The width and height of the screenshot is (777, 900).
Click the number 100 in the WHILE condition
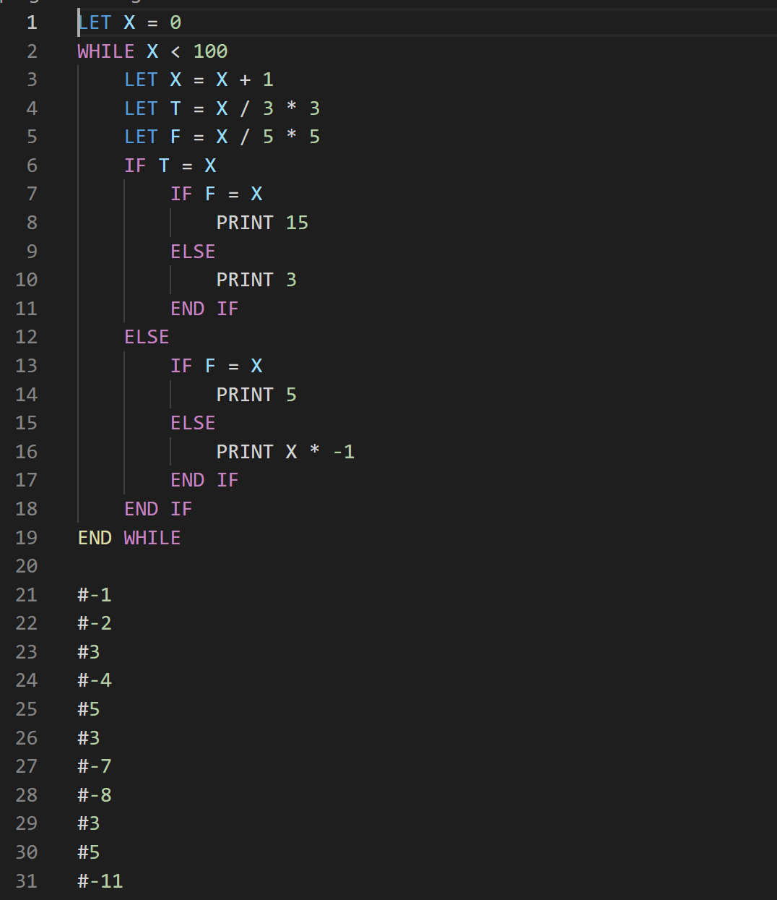pyautogui.click(x=210, y=51)
